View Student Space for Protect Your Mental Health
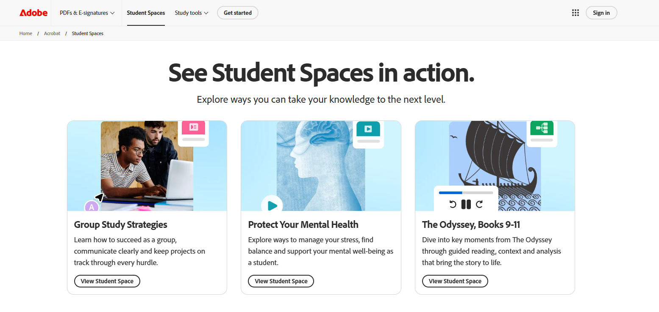 coord(281,281)
